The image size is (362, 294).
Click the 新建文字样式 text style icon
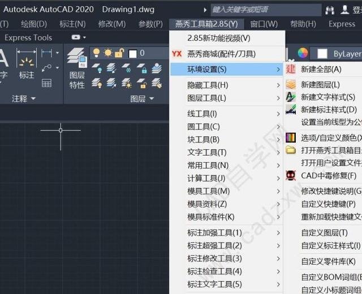tap(291, 97)
